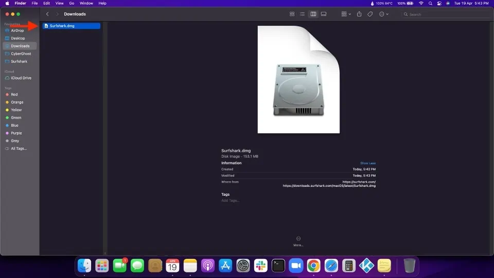Select Downloads in the sidebar
The image size is (494, 278).
pyautogui.click(x=20, y=46)
